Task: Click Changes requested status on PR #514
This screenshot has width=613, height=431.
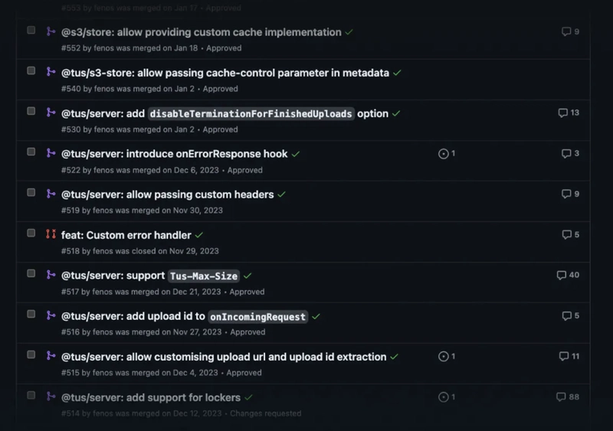Action: click(x=265, y=413)
